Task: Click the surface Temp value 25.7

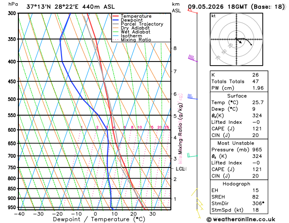Action: 258,102
